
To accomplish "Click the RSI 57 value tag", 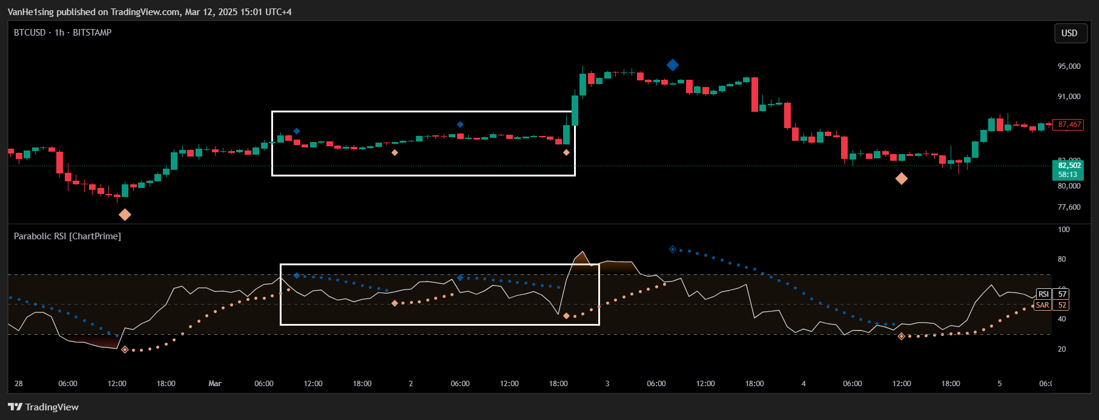I will click(x=1052, y=294).
